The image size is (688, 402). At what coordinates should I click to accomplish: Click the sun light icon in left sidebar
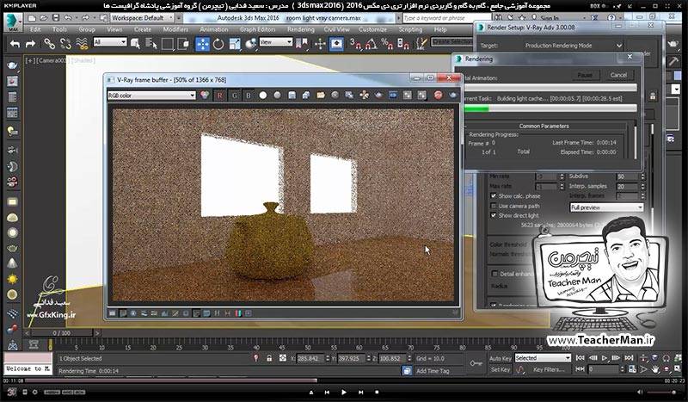click(12, 279)
